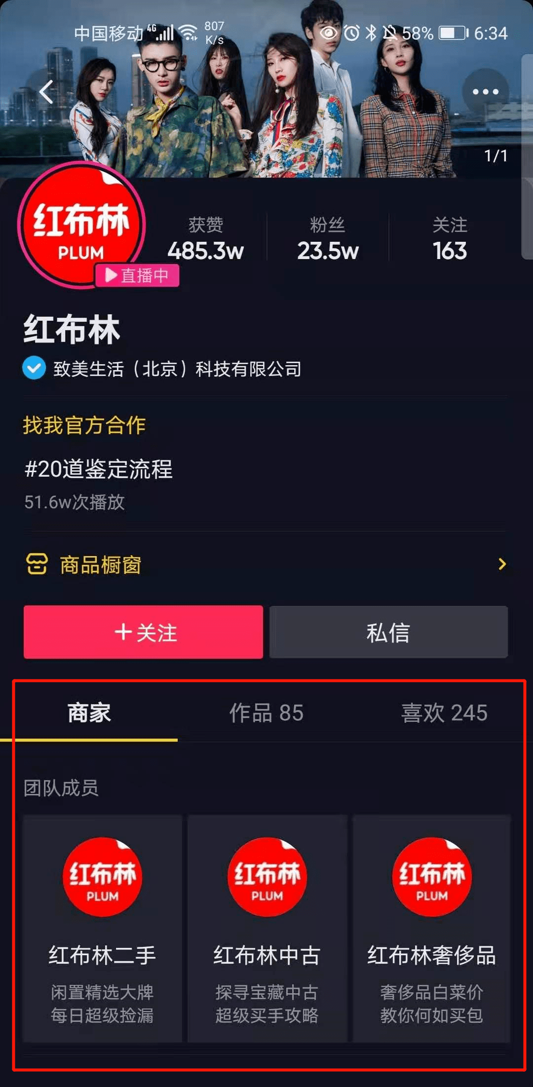The image size is (533, 1087).
Task: Tap the back arrow icon
Action: 46,92
